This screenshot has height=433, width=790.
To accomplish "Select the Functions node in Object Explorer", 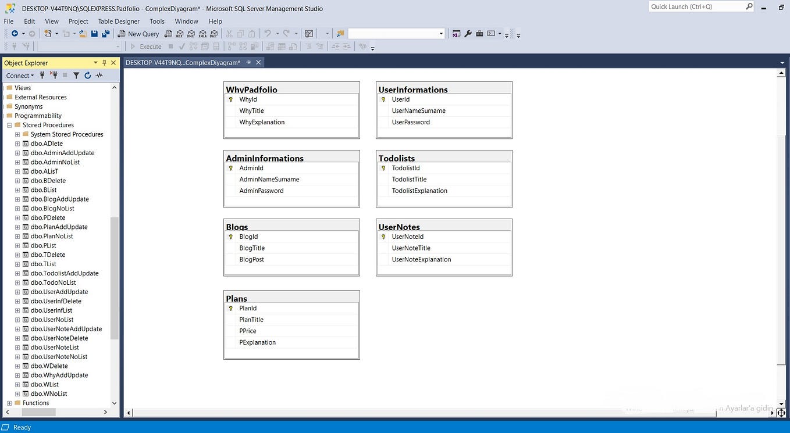I will pyautogui.click(x=35, y=403).
